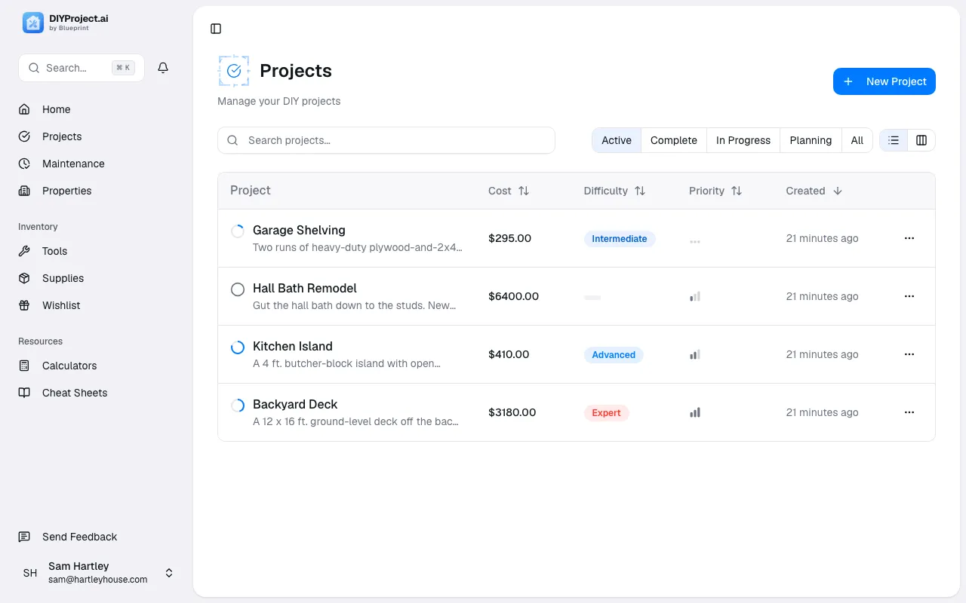Viewport: 966px width, 603px height.
Task: Click the Projects header checkmark icon
Action: tap(234, 71)
